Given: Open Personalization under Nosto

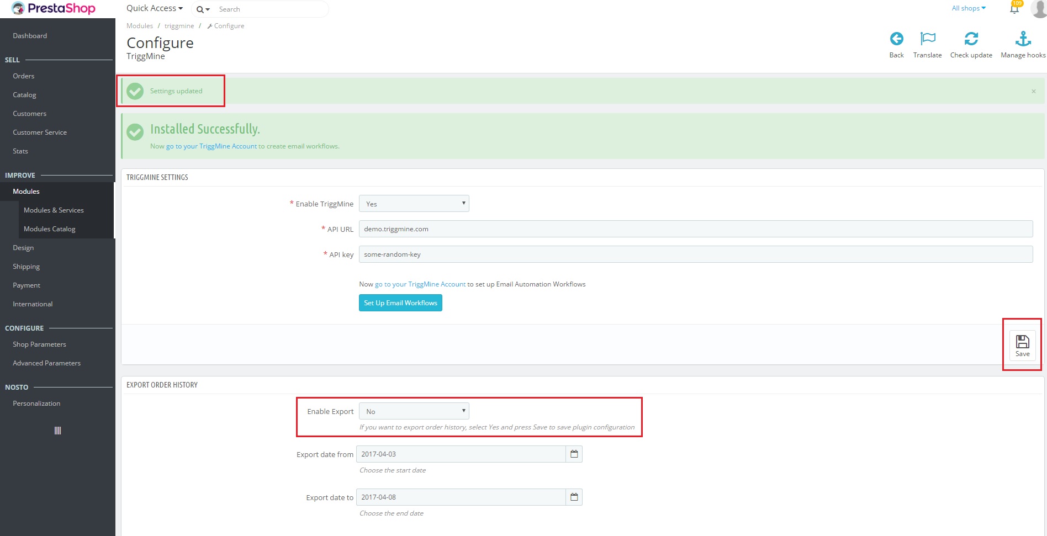Looking at the screenshot, I should [36, 404].
